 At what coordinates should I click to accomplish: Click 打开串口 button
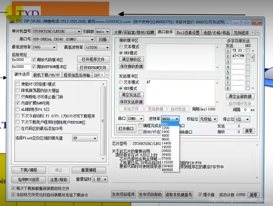click(126, 129)
